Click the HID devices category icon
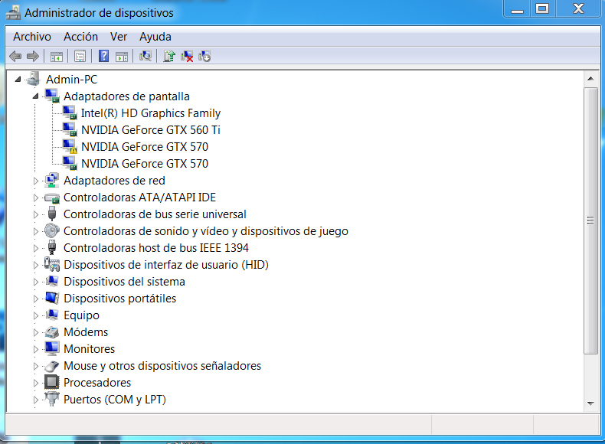 pos(52,264)
